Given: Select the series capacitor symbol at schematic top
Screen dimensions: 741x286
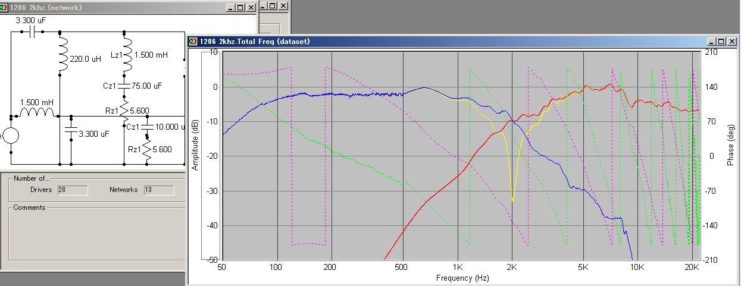Looking at the screenshot, I should (x=33, y=33).
